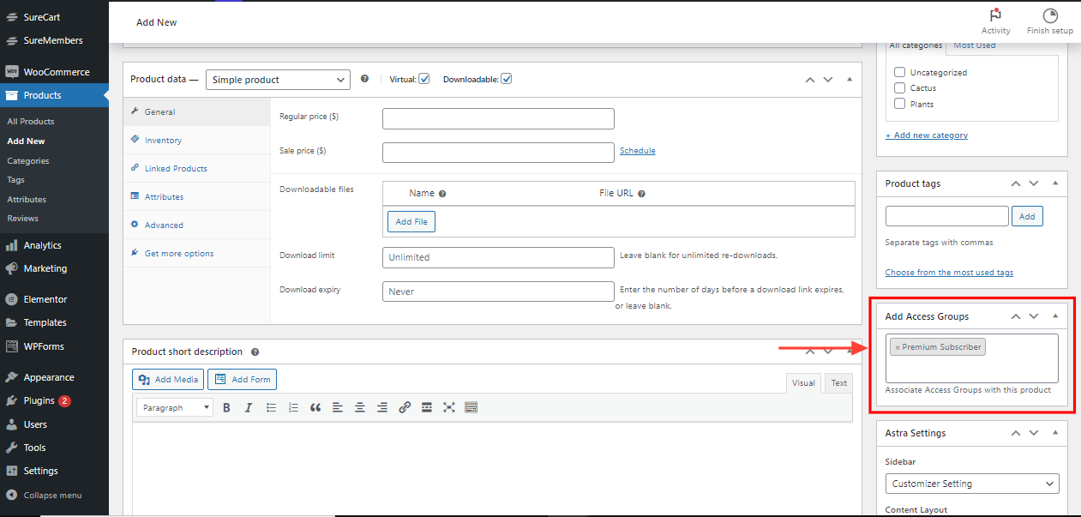Uncheck the Downloadable checkbox
1081x517 pixels.
(x=506, y=79)
